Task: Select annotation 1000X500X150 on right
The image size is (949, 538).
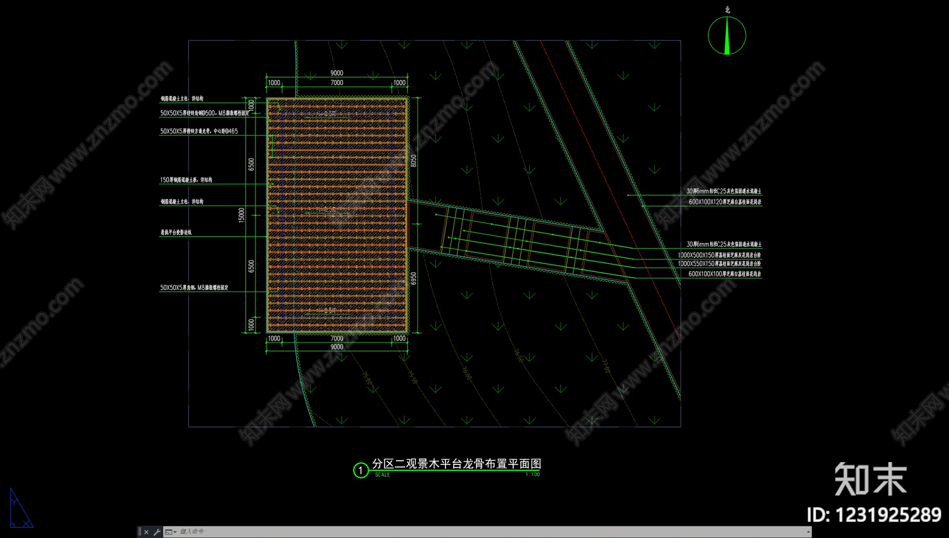Action: point(719,255)
